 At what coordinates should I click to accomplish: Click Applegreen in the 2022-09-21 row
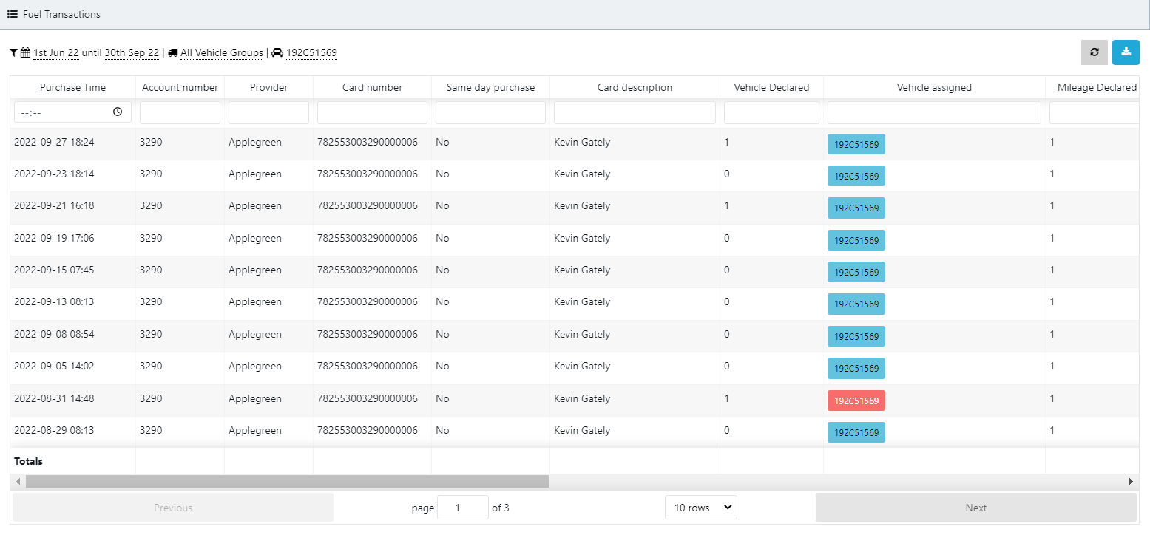pyautogui.click(x=255, y=205)
